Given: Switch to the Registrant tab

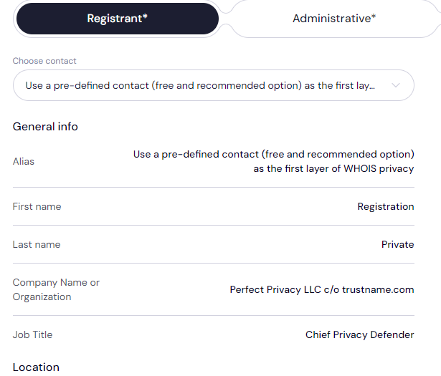Looking at the screenshot, I should (x=118, y=19).
